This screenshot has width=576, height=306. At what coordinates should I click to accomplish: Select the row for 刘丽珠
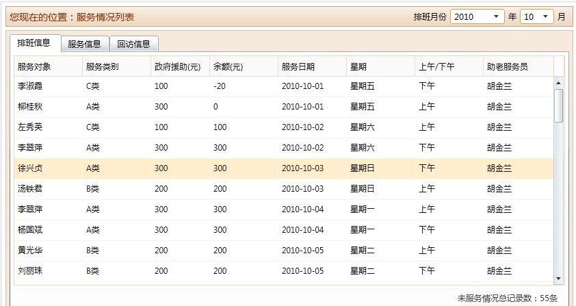click(30, 271)
